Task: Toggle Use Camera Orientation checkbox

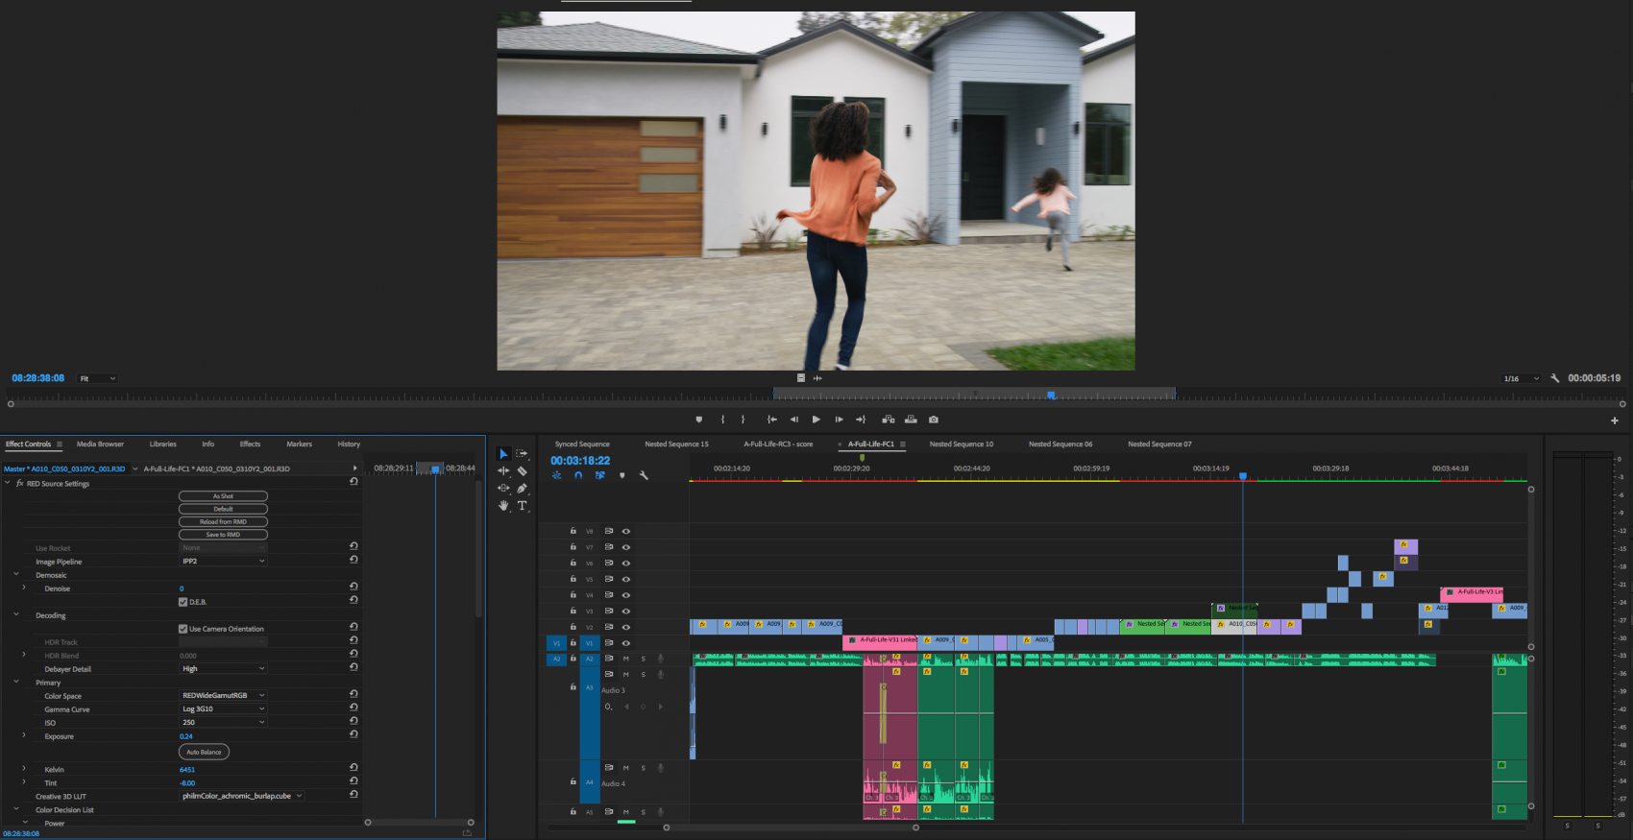Action: [x=183, y=629]
